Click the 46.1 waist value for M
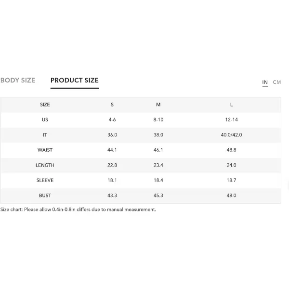 point(158,150)
